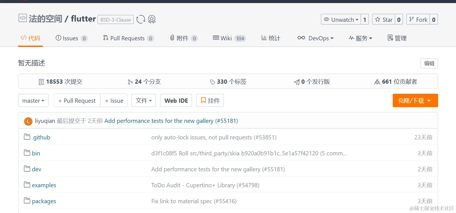Viewport: 456px width, 213px height.
Task: Open the examples folder
Action: point(44,185)
